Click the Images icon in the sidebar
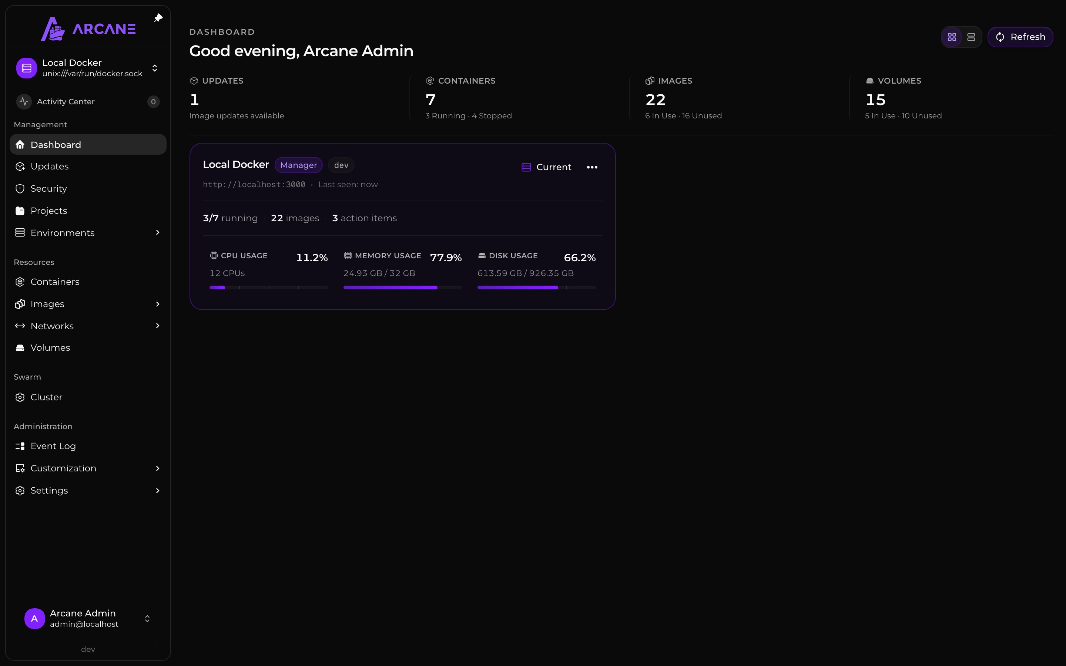Screen dimensions: 1066x666 [x=20, y=304]
